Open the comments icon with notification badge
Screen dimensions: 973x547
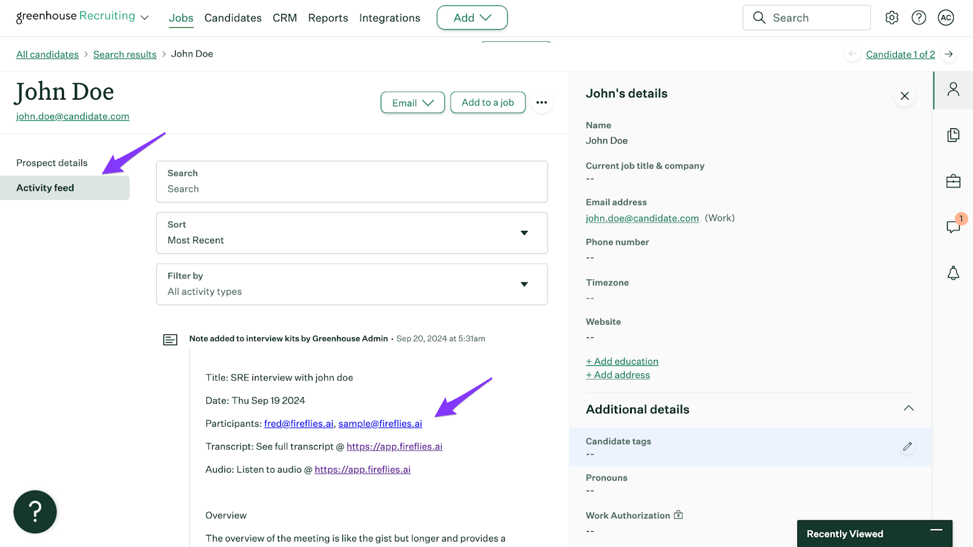(x=953, y=227)
